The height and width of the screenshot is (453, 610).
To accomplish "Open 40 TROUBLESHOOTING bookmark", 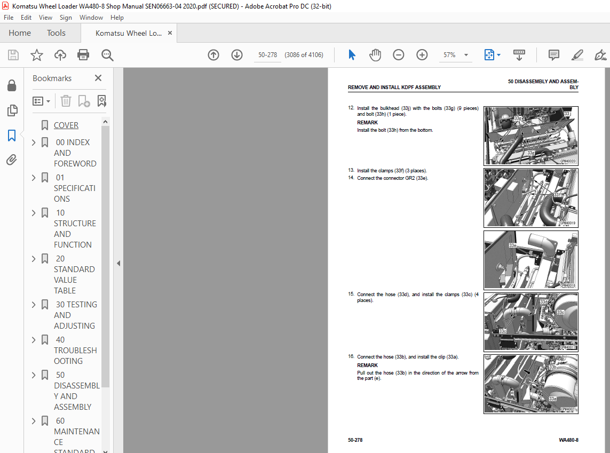I will pos(75,351).
